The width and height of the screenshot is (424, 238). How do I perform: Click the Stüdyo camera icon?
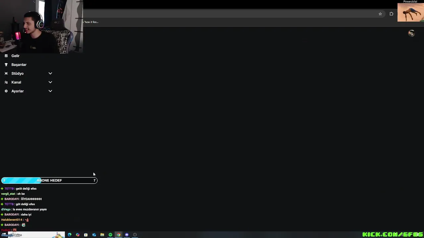point(6,73)
